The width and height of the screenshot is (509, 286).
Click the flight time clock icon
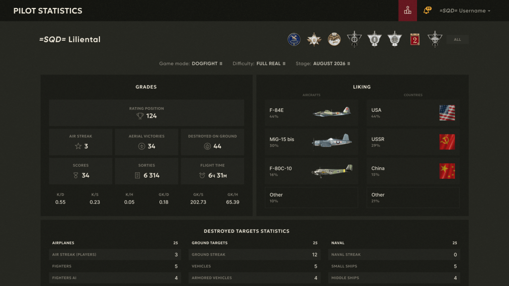(202, 175)
